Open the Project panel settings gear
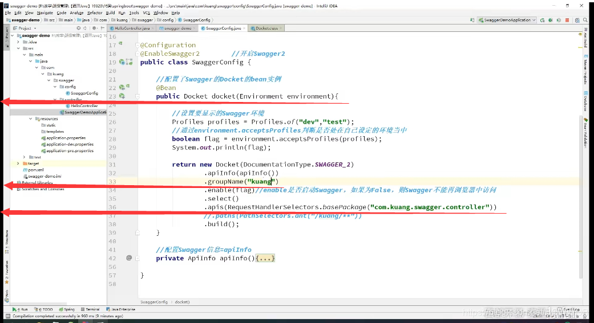Viewport: 594px width, 323px height. (94, 28)
